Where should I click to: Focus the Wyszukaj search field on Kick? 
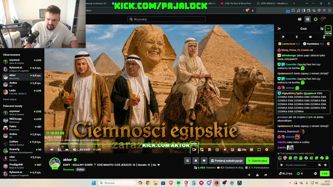166,19
